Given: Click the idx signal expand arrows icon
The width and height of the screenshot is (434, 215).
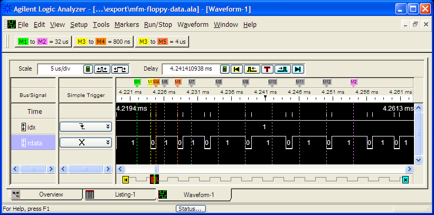Looking at the screenshot, I should [x=24, y=128].
